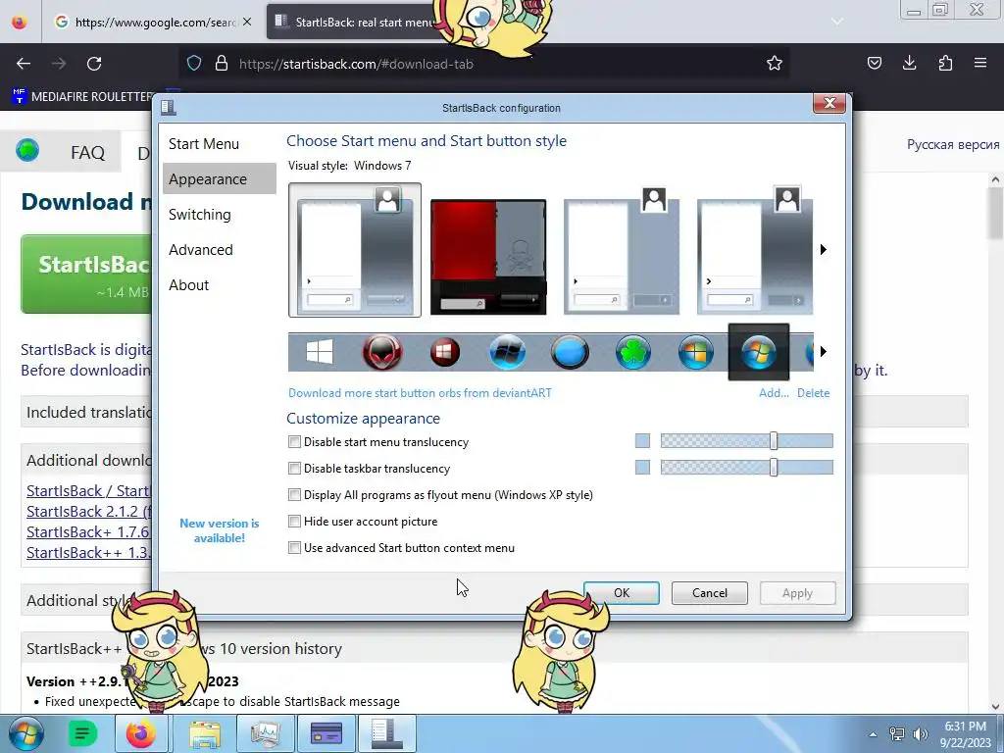Pick the Vista-style colored flag orb
The image size is (1004, 753).
click(x=695, y=352)
